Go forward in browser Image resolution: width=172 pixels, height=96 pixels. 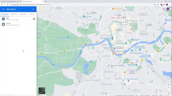point(5,5)
